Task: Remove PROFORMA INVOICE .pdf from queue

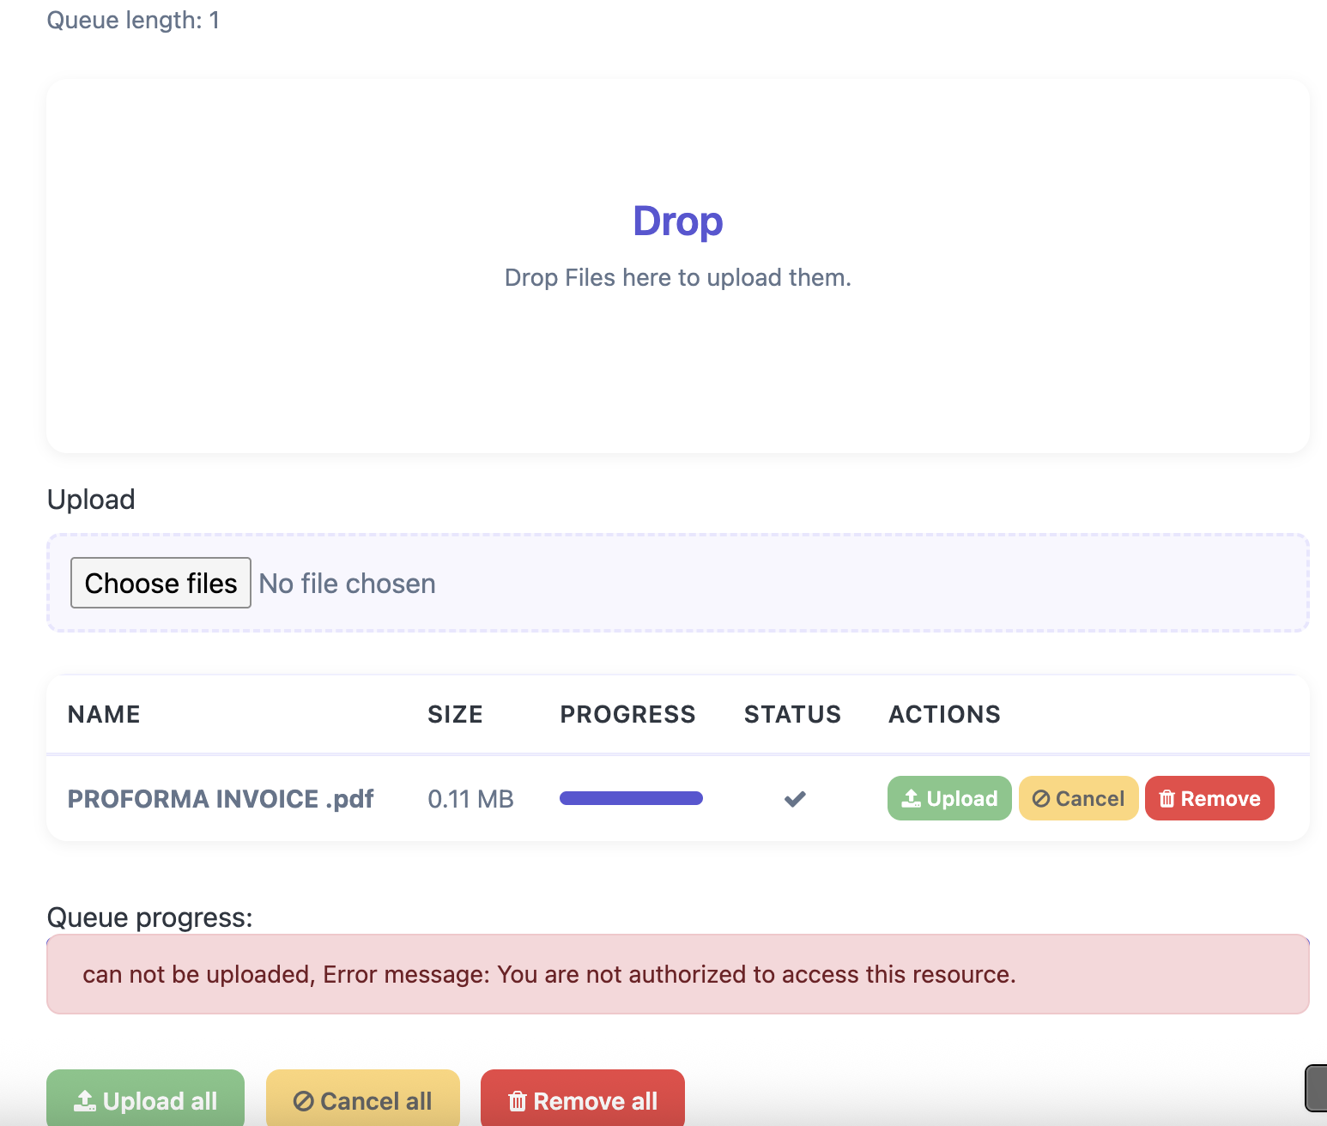Action: [1209, 798]
